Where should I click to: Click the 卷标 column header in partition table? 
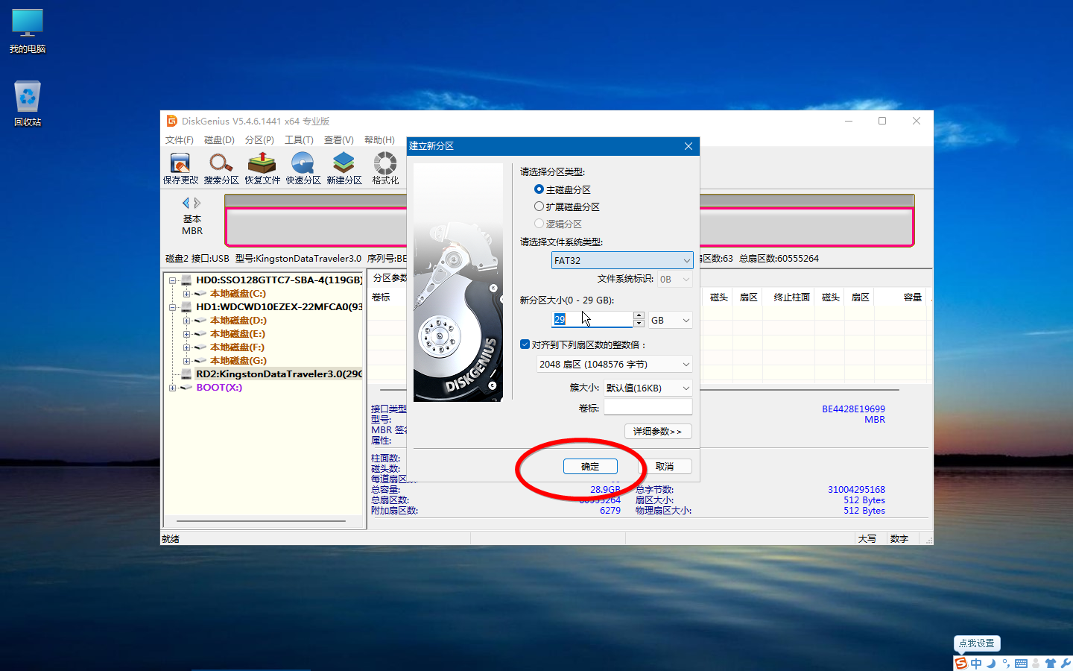pyautogui.click(x=381, y=297)
